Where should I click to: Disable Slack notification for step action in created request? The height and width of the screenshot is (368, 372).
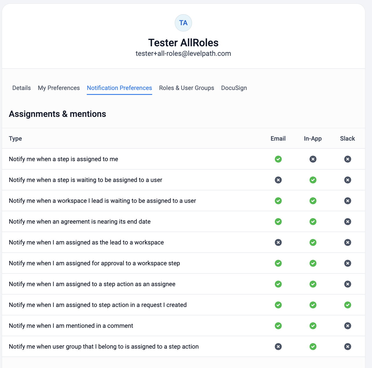pos(347,305)
